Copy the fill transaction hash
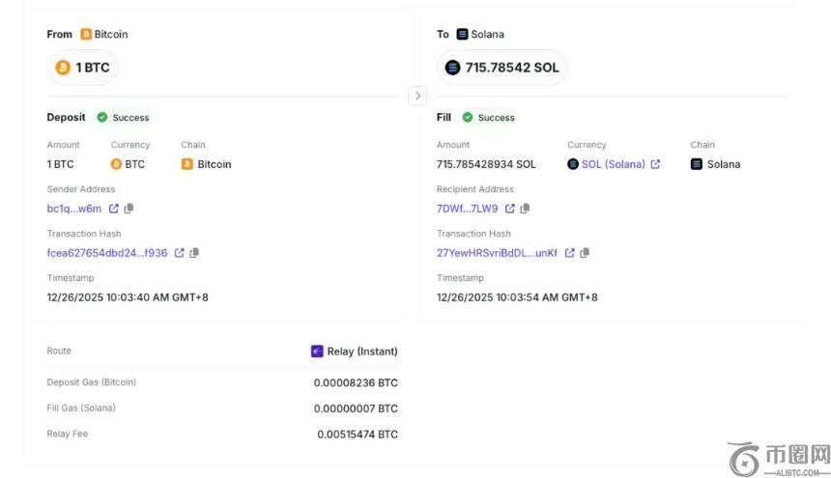831x478 pixels. coord(585,253)
